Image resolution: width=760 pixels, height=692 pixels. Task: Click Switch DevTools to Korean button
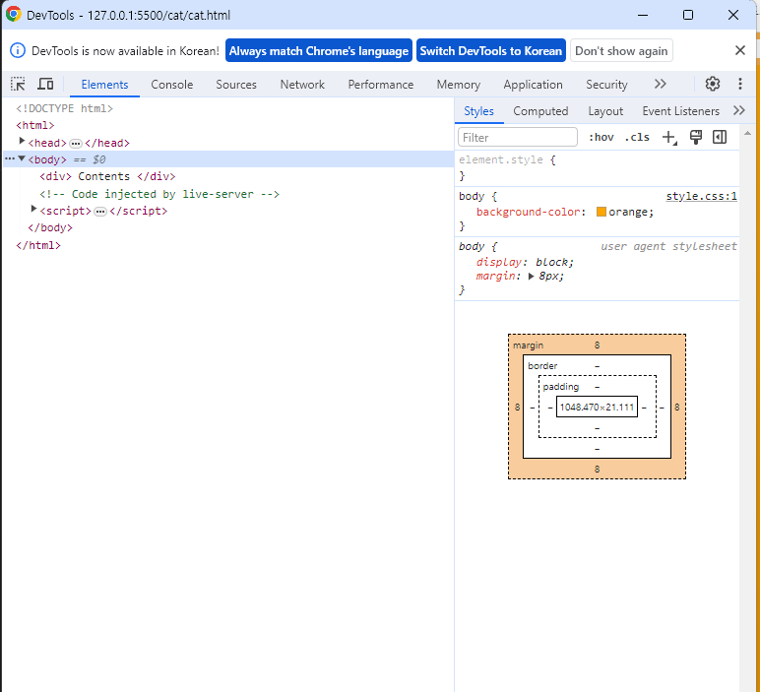pos(491,50)
